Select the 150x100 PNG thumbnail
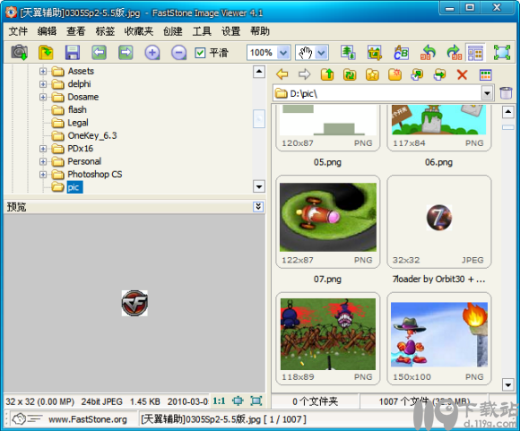This screenshot has height=431, width=520. pyautogui.click(x=438, y=339)
